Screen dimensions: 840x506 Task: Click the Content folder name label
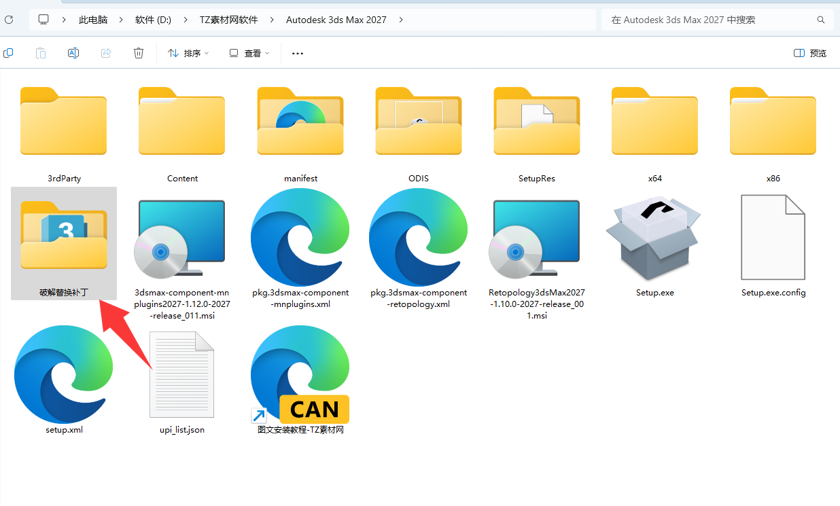[x=182, y=179]
